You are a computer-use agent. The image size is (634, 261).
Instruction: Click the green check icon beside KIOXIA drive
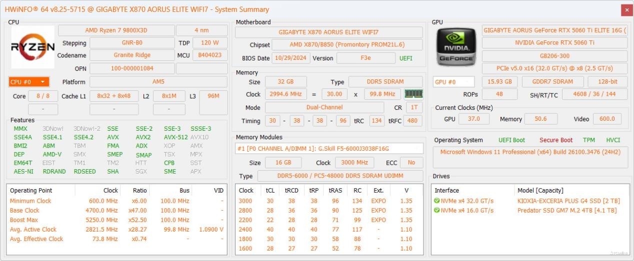coord(437,201)
